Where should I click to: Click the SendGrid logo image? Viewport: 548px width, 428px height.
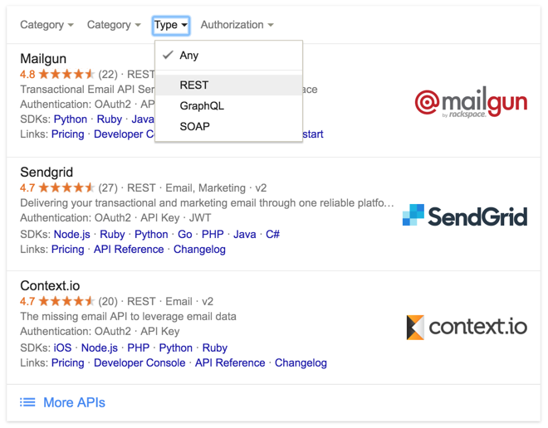coord(465,216)
